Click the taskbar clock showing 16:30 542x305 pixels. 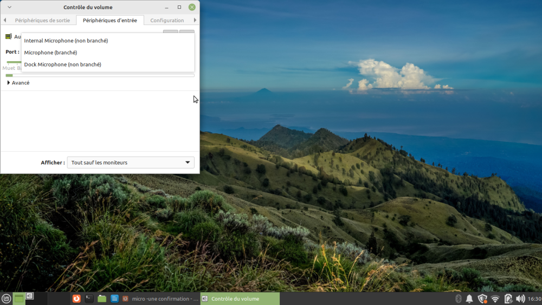(x=534, y=298)
